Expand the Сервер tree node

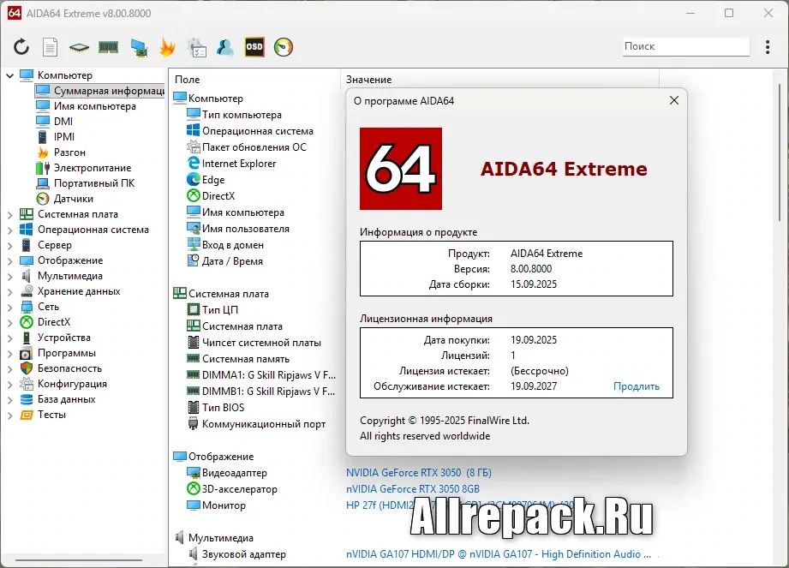pos(10,246)
